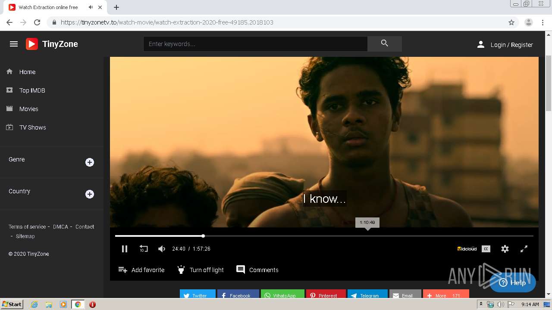The width and height of the screenshot is (552, 310).
Task: Expand the Genre list
Action: tap(90, 162)
